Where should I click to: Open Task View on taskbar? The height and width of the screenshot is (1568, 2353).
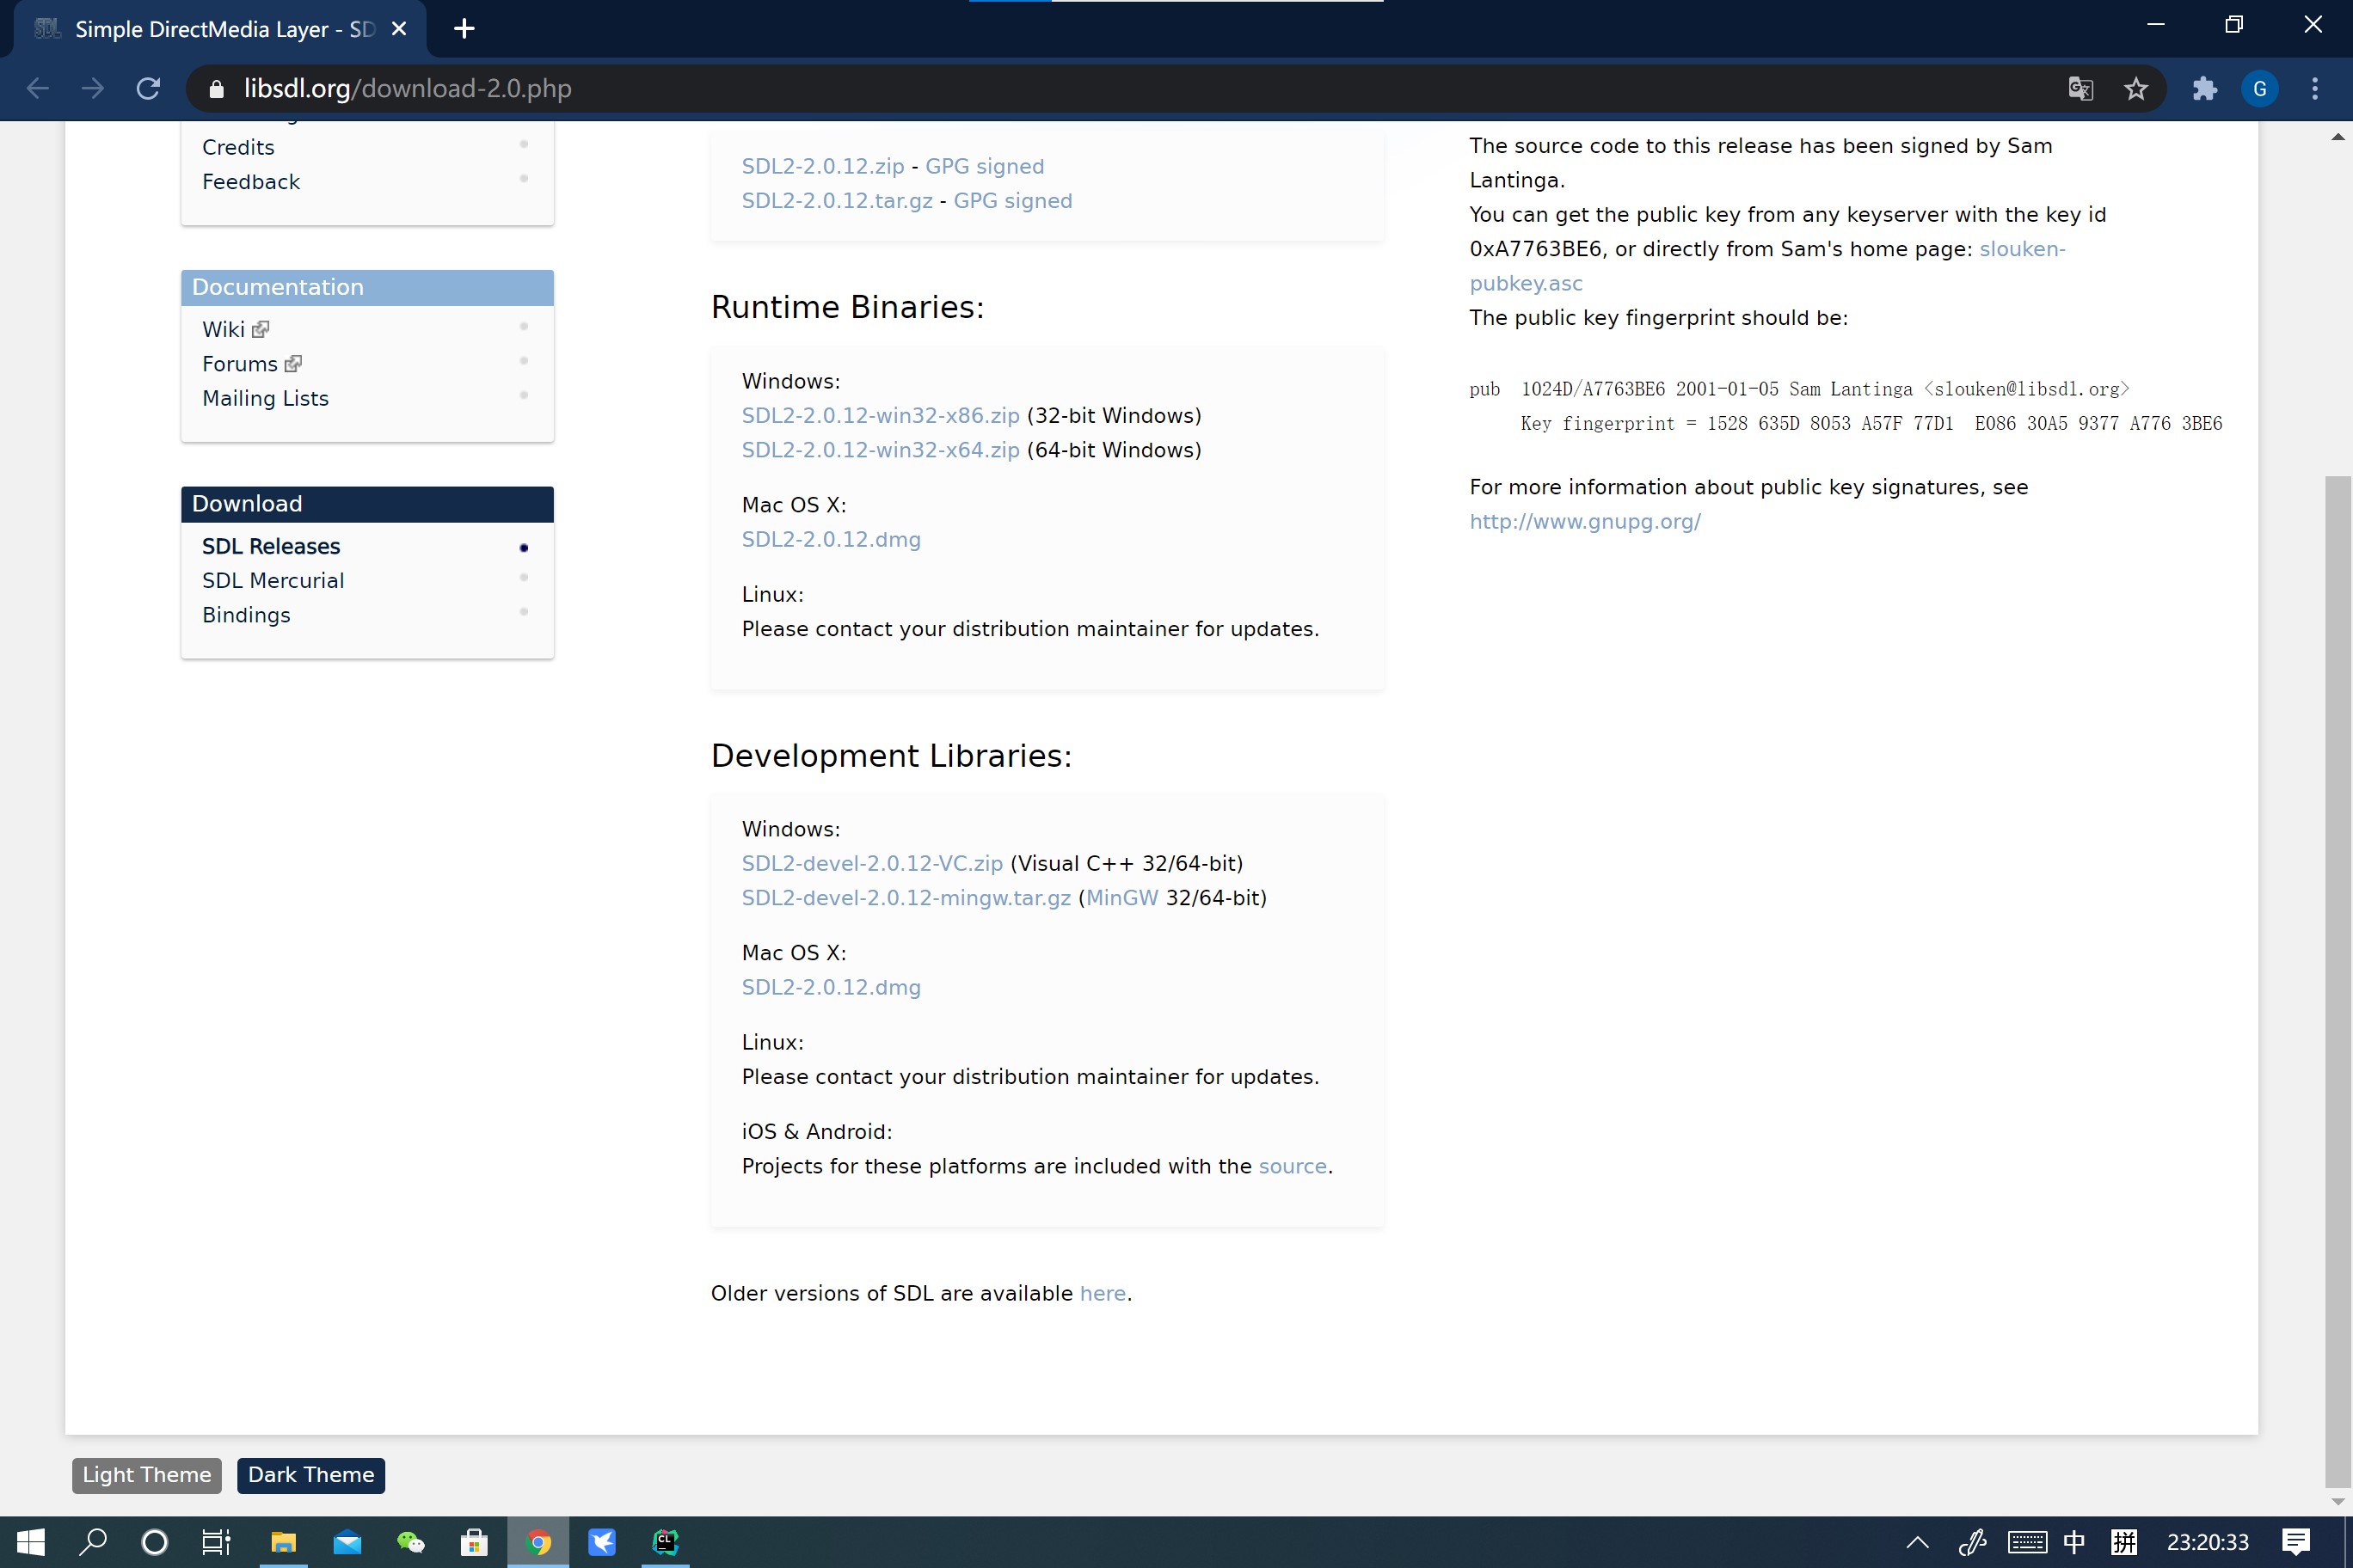[216, 1542]
